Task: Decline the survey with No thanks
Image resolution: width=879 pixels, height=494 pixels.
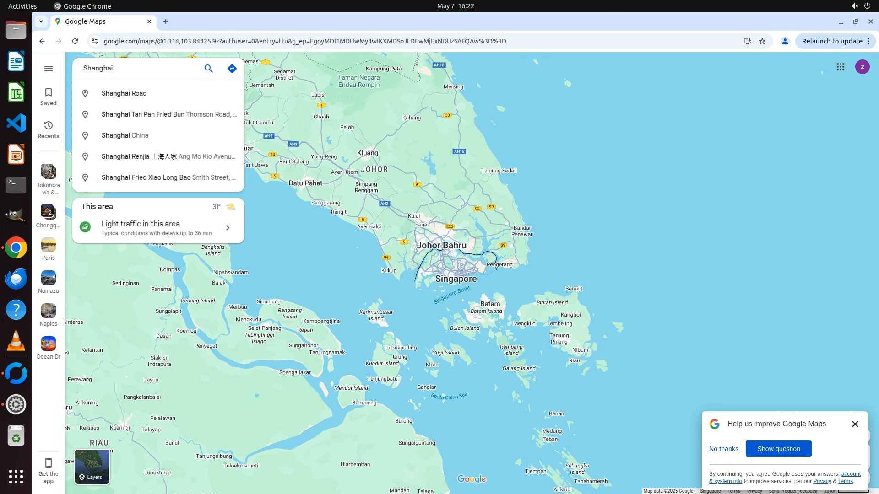Action: (723, 449)
